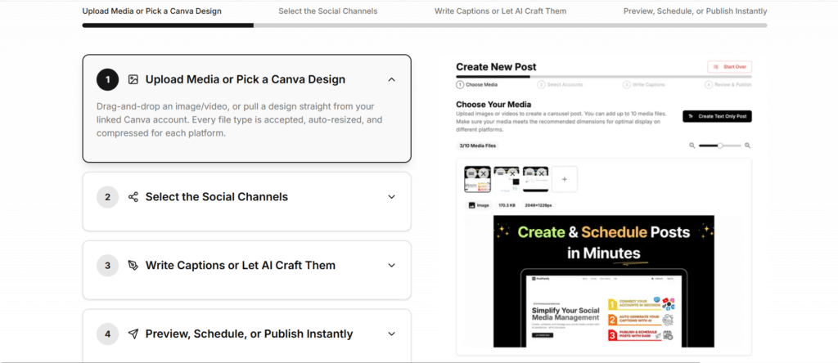The height and width of the screenshot is (363, 838).
Task: Click the step 3 number circle
Action: click(107, 266)
